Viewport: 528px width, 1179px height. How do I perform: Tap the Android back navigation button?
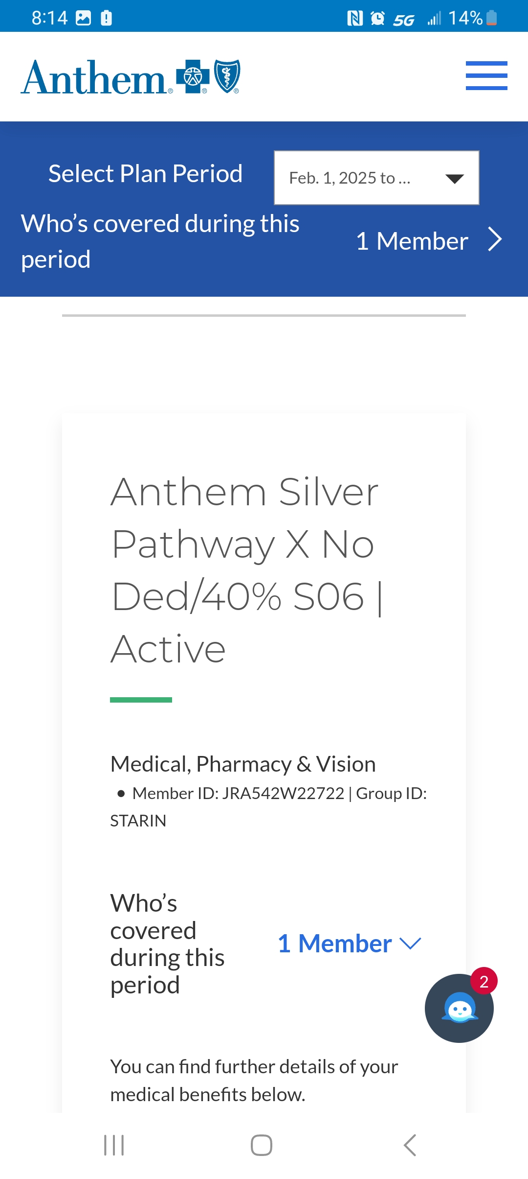[410, 1145]
